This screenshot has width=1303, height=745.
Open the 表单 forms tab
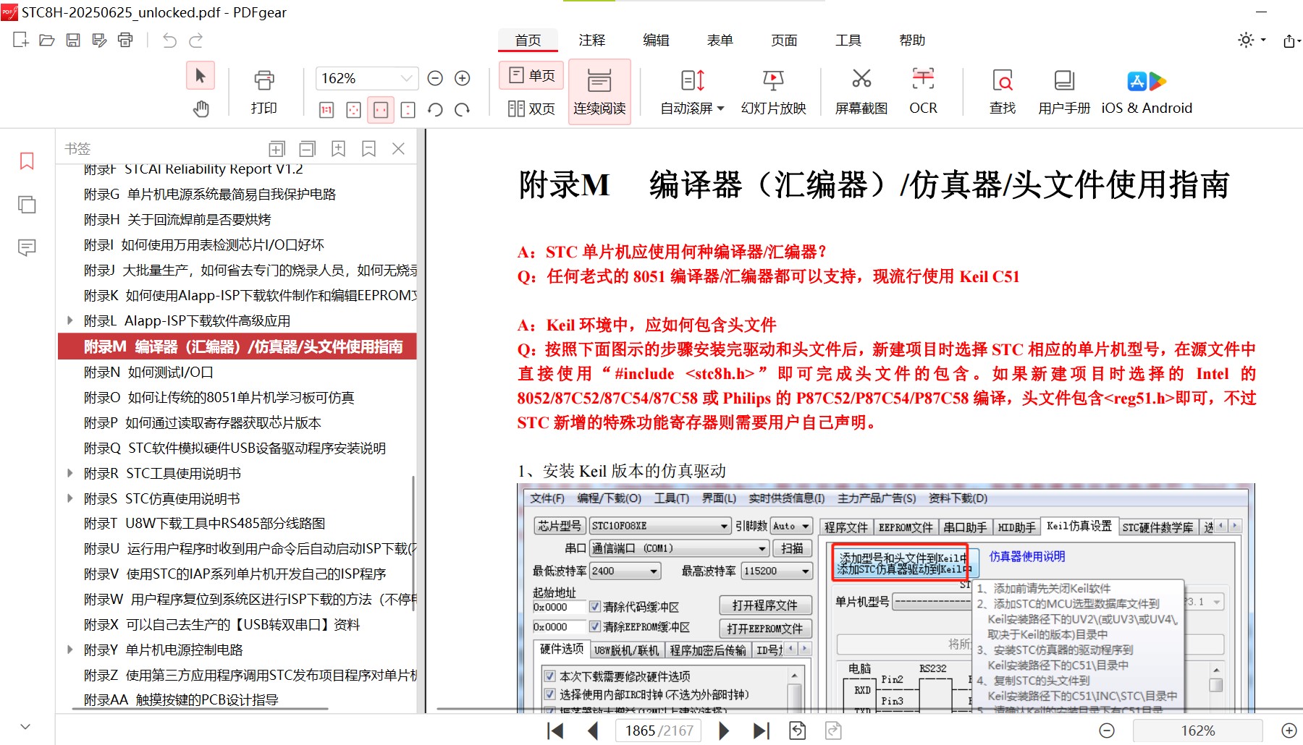pyautogui.click(x=720, y=41)
